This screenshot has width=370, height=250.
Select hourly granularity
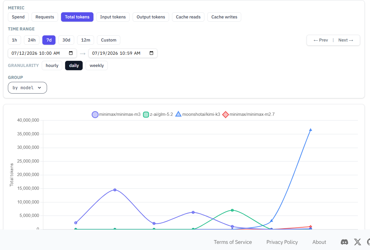click(52, 65)
